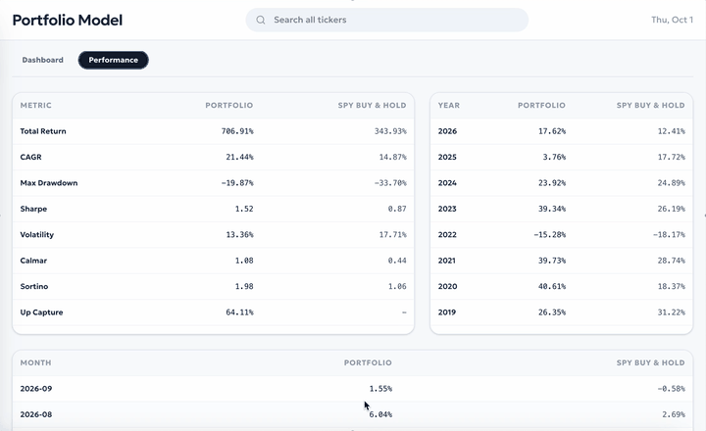The height and width of the screenshot is (431, 706).
Task: Select the 2022 year row
Action: [x=562, y=235]
